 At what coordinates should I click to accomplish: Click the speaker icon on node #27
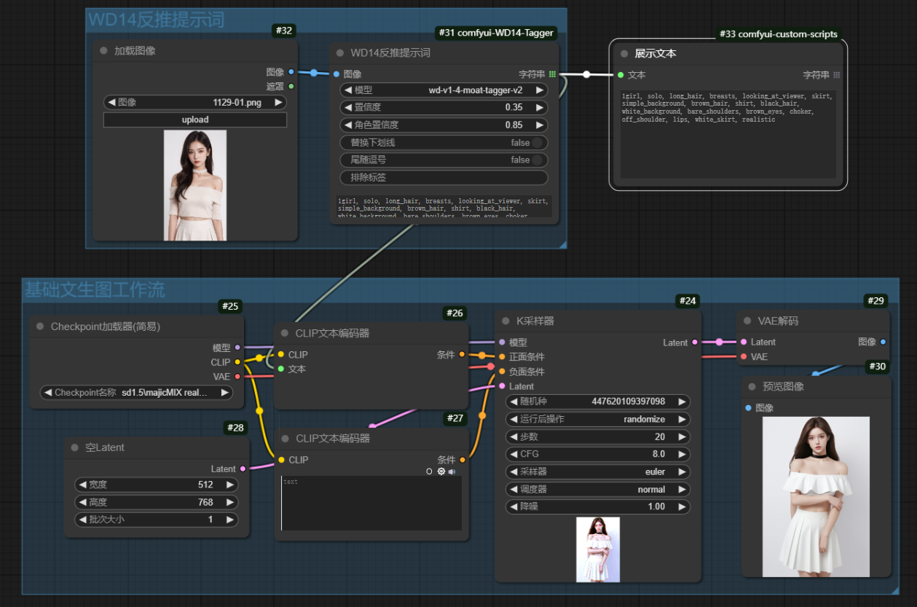tap(452, 471)
